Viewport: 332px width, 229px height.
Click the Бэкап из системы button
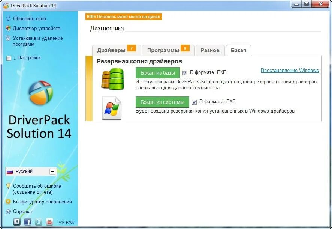coord(162,102)
